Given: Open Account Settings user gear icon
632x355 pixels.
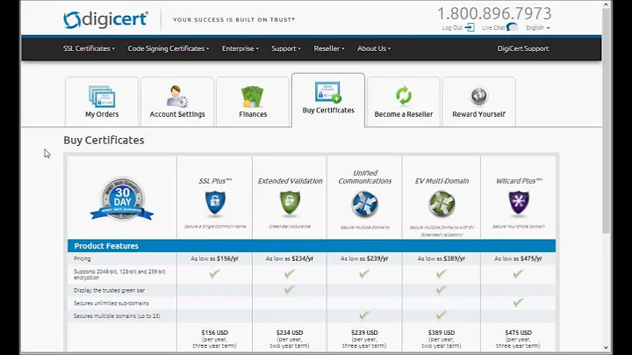Looking at the screenshot, I should tap(177, 96).
